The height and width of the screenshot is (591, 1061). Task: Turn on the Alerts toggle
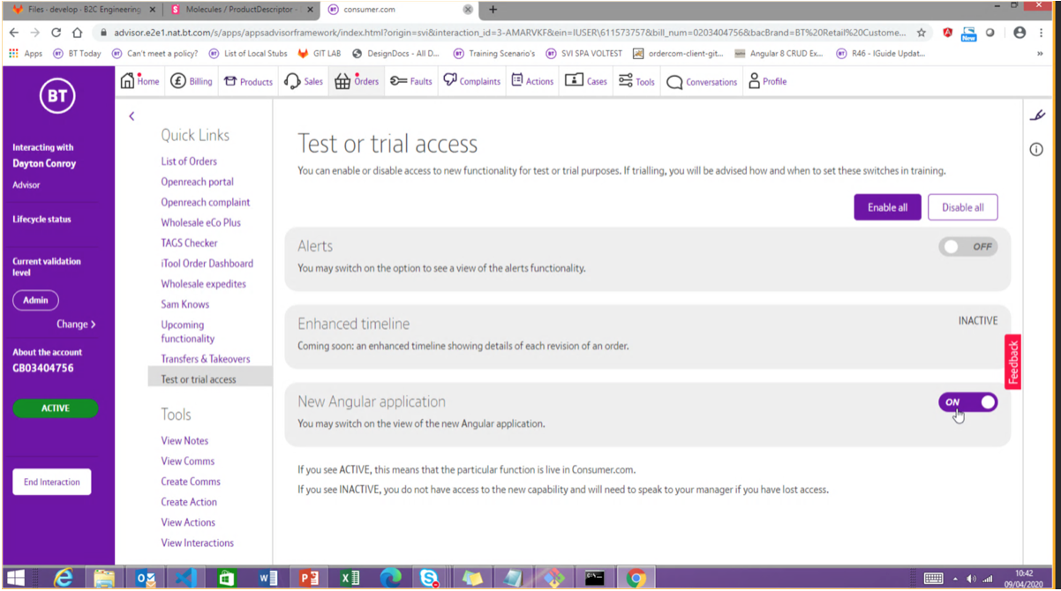[x=967, y=247]
